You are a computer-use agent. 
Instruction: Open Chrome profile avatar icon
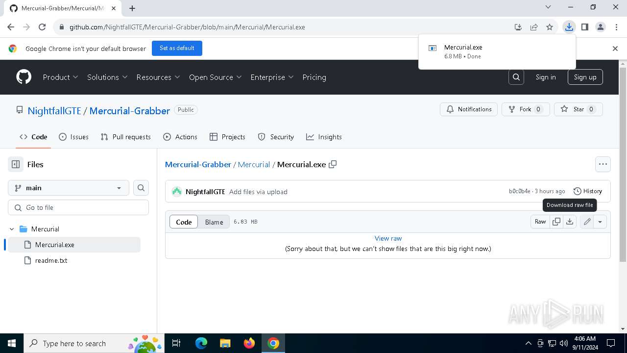(601, 27)
